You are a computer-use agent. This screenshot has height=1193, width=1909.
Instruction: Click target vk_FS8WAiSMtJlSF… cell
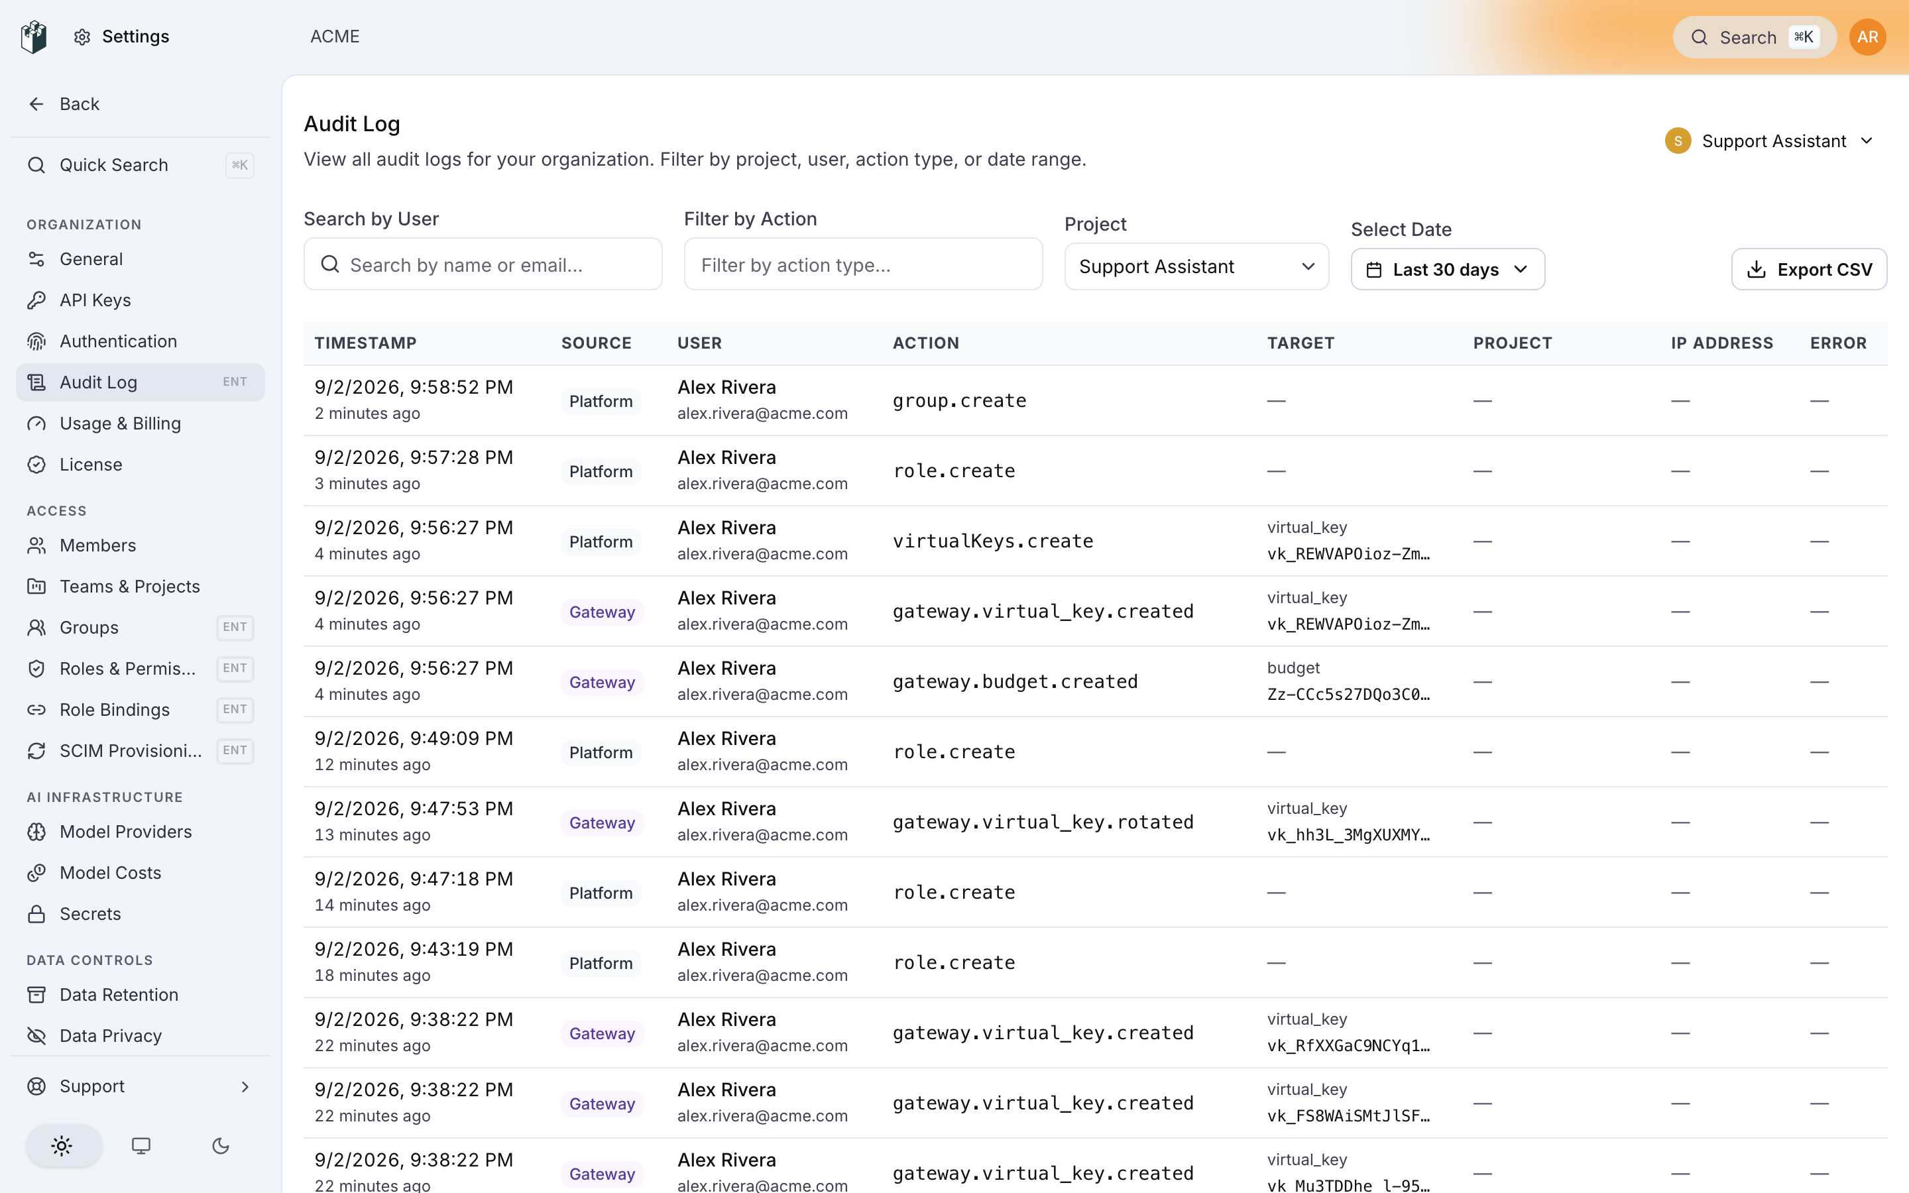[1349, 1115]
